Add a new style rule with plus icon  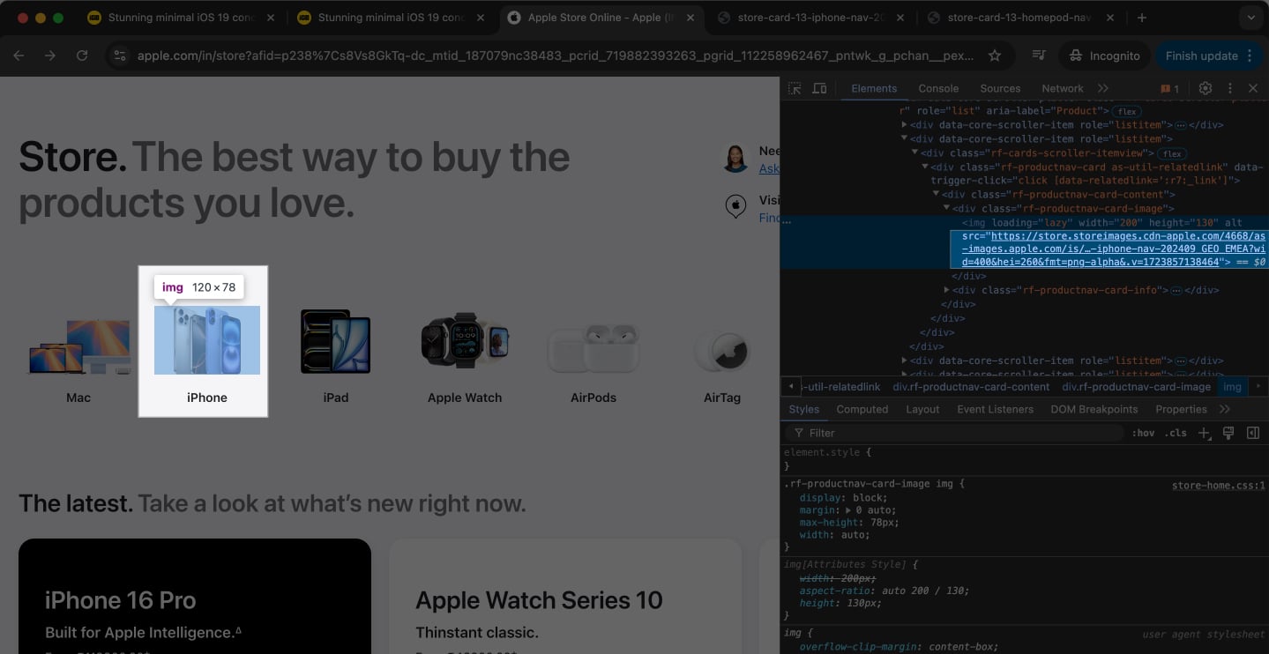1204,433
